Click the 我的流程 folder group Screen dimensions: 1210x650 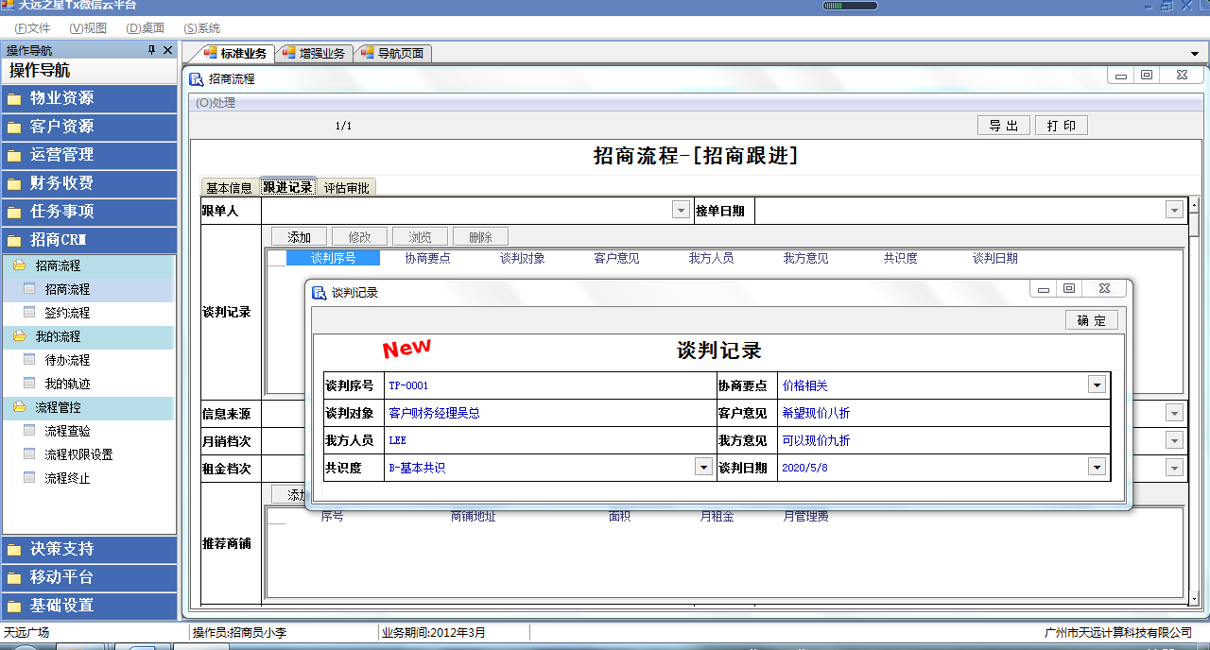coord(58,337)
